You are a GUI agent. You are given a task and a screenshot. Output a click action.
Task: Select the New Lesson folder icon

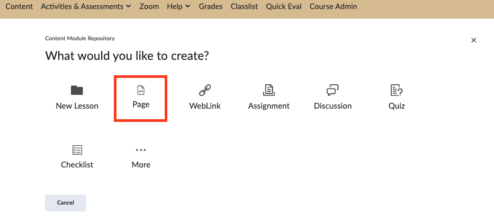(x=77, y=90)
